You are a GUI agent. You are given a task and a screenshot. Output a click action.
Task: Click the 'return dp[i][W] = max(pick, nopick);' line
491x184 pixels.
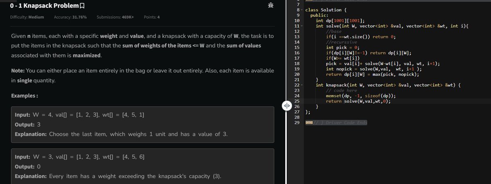[372, 74]
